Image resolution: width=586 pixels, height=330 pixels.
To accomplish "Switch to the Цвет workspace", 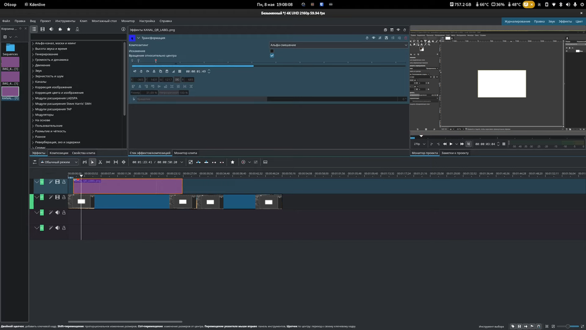I will tap(579, 21).
